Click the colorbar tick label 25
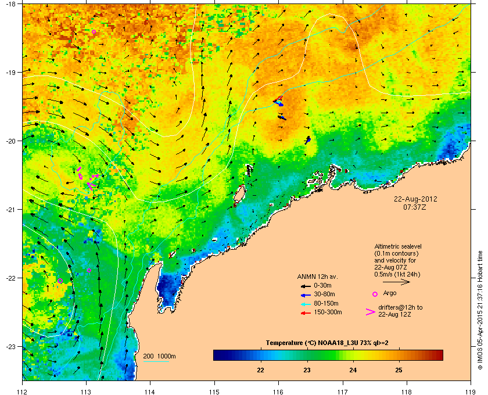 [399, 370]
